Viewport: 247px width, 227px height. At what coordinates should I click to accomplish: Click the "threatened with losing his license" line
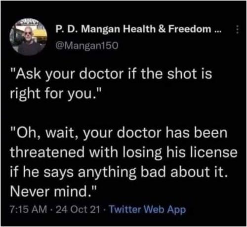[x=123, y=152]
